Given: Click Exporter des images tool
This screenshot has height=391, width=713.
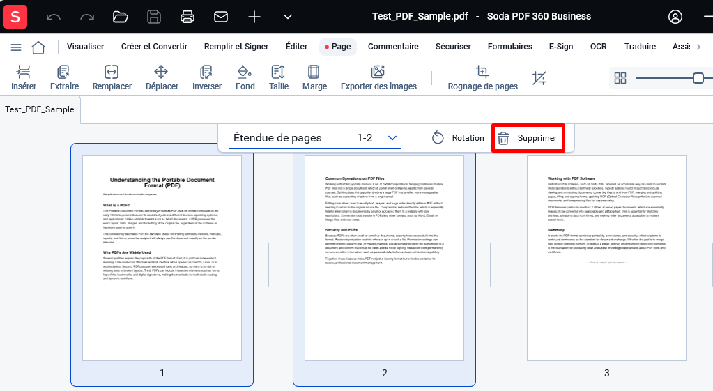Looking at the screenshot, I should (x=378, y=78).
